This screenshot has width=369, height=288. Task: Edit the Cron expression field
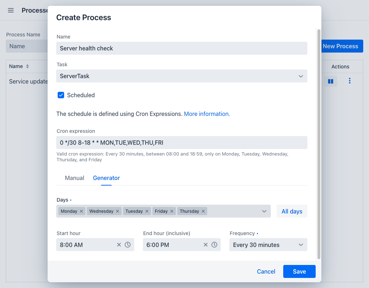[x=182, y=143]
